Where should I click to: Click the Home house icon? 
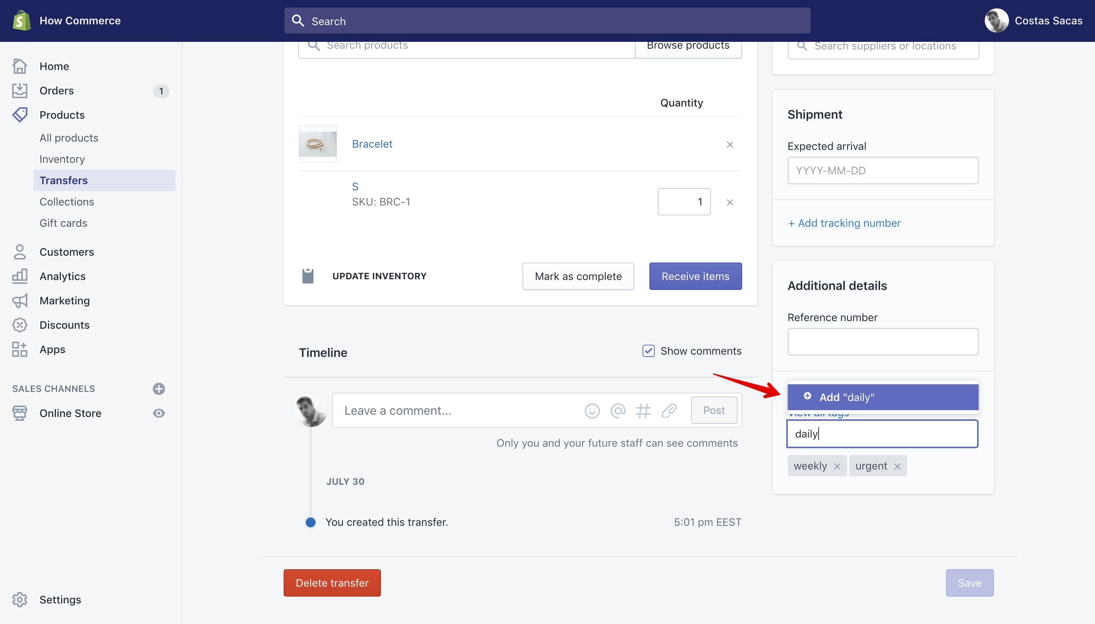click(x=20, y=66)
